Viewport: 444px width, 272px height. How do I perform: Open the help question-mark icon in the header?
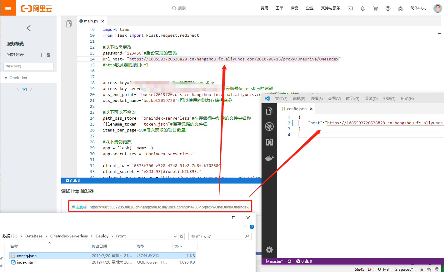tap(388, 8)
